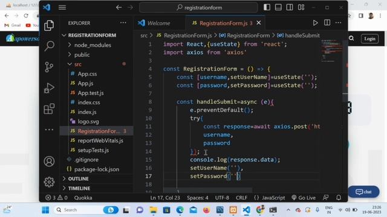Open errors and warnings in status bar
Viewport: 387px width, 217px height.
(56, 198)
